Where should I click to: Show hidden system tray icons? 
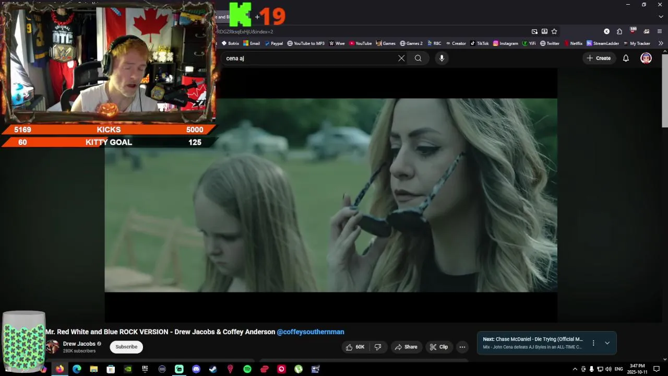(575, 369)
